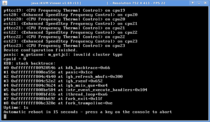Click the blinking console cursor block
The height and width of the screenshot is (122, 210).
pyautogui.click(x=5, y=116)
